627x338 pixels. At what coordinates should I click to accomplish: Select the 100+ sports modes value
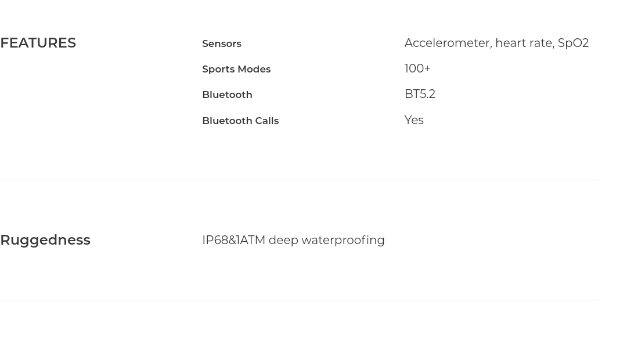[417, 68]
